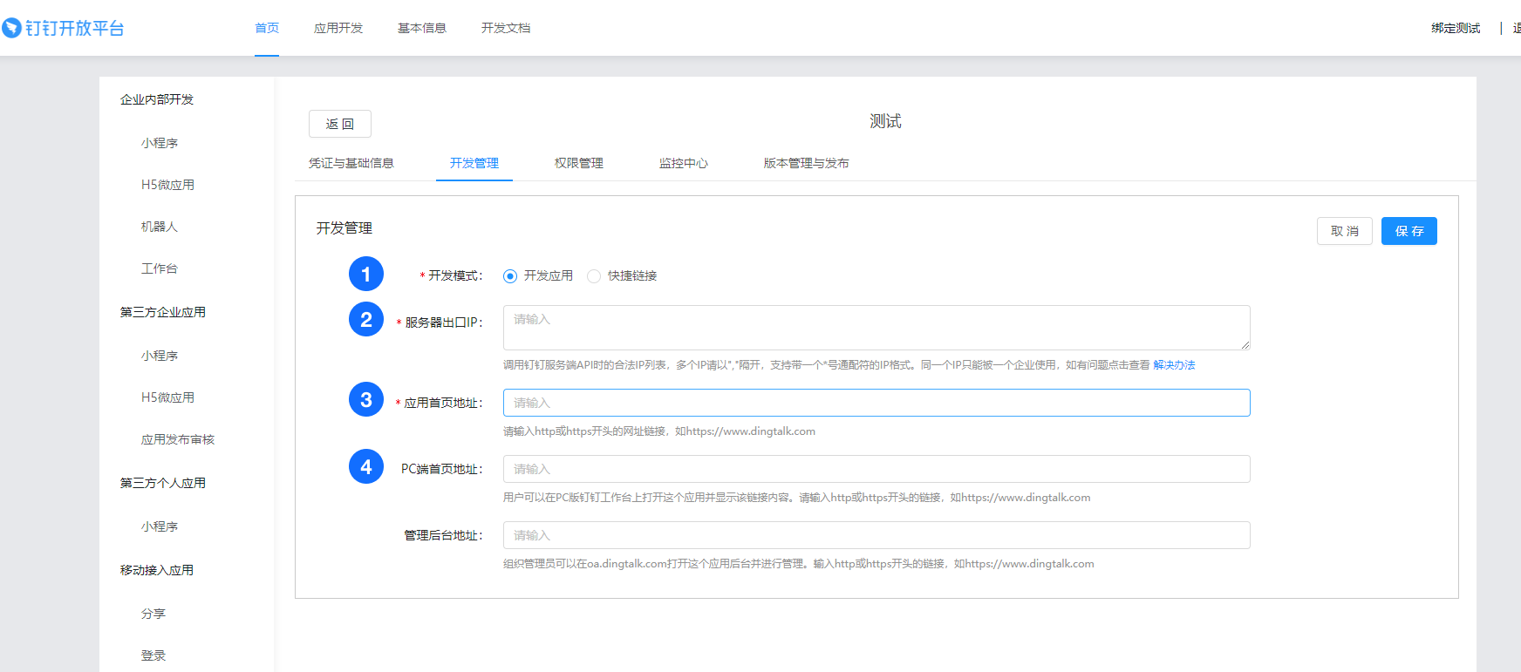Viewport: 1521px width, 672px height.
Task: Open 凭证与基础信息 tab
Action: click(351, 163)
